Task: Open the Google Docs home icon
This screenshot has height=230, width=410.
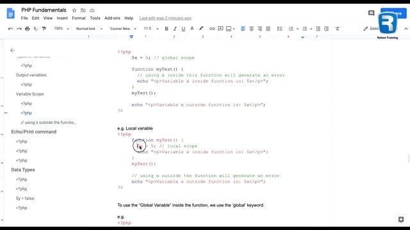Action: [10, 13]
